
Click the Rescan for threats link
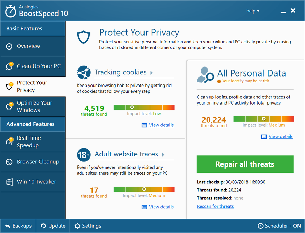coord(215,206)
